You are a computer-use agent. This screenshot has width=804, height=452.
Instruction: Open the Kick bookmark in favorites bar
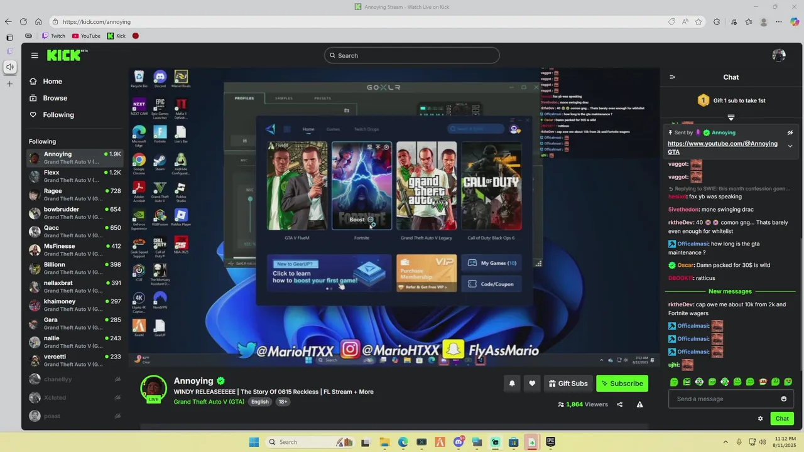click(x=116, y=36)
